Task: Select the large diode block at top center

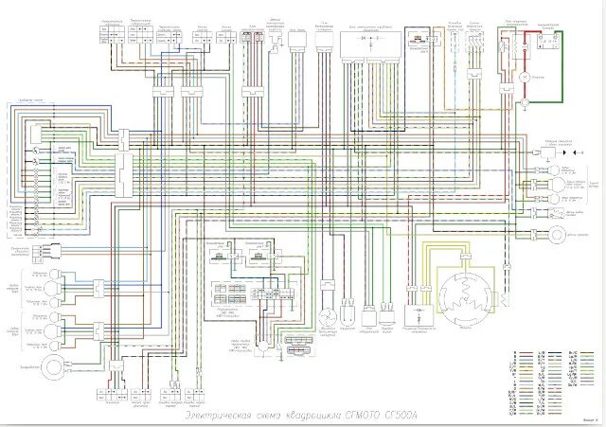Action: 370,44
